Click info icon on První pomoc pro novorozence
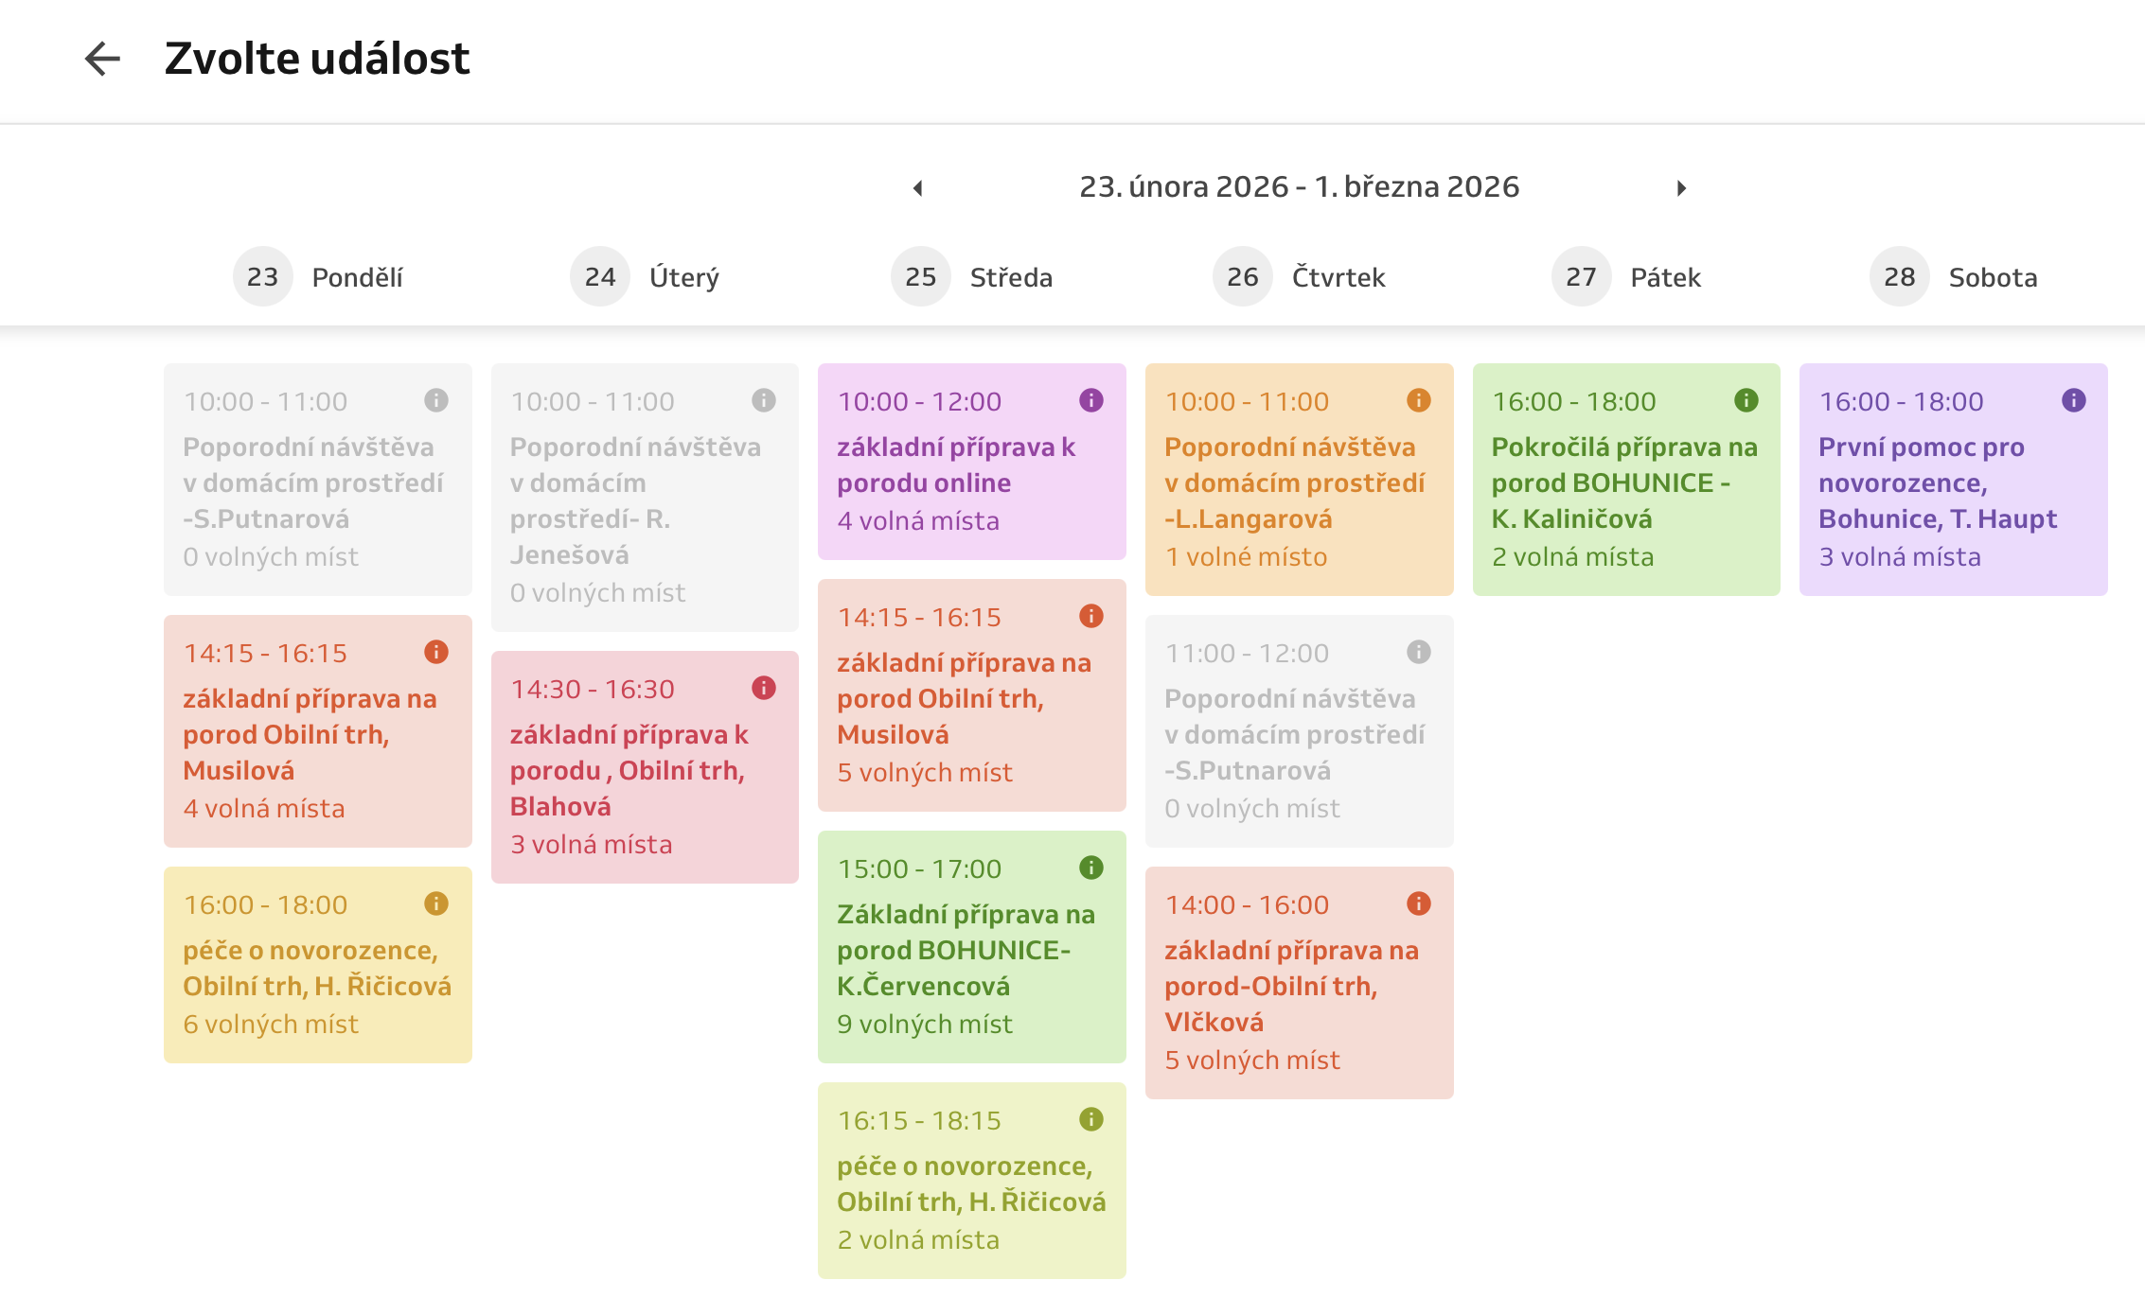 coord(2073,400)
